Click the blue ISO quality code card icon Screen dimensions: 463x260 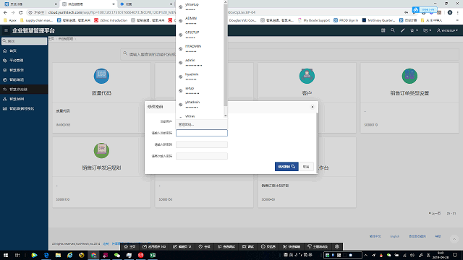(101, 76)
